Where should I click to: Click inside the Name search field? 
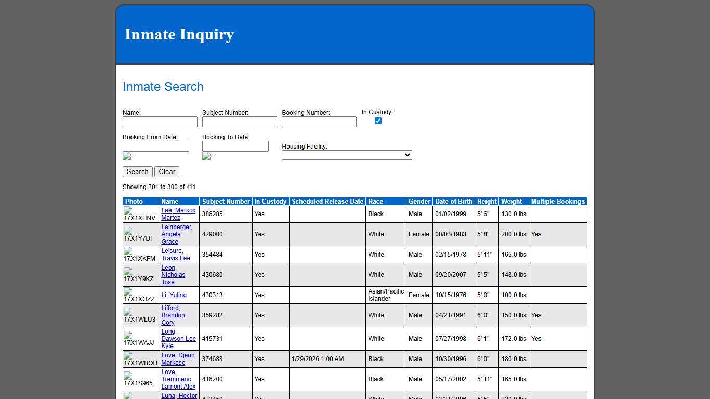160,122
